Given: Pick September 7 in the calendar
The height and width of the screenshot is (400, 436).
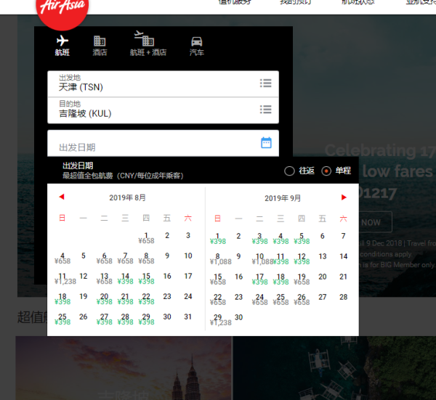Looking at the screenshot, I should 344,236.
